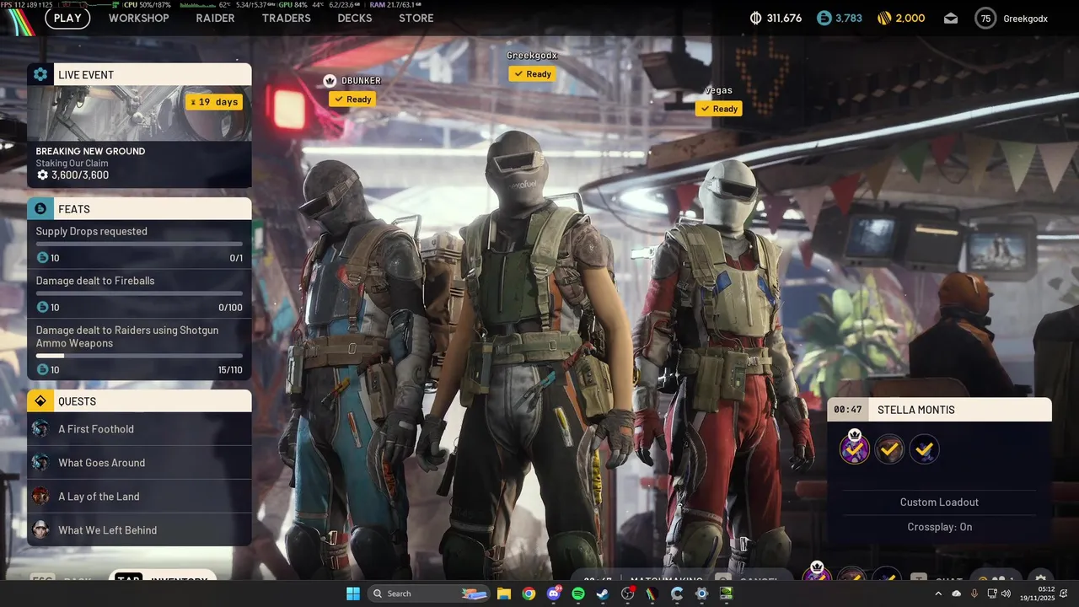The image size is (1079, 607).
Task: Select the Supply Drops requested feat
Action: [139, 244]
